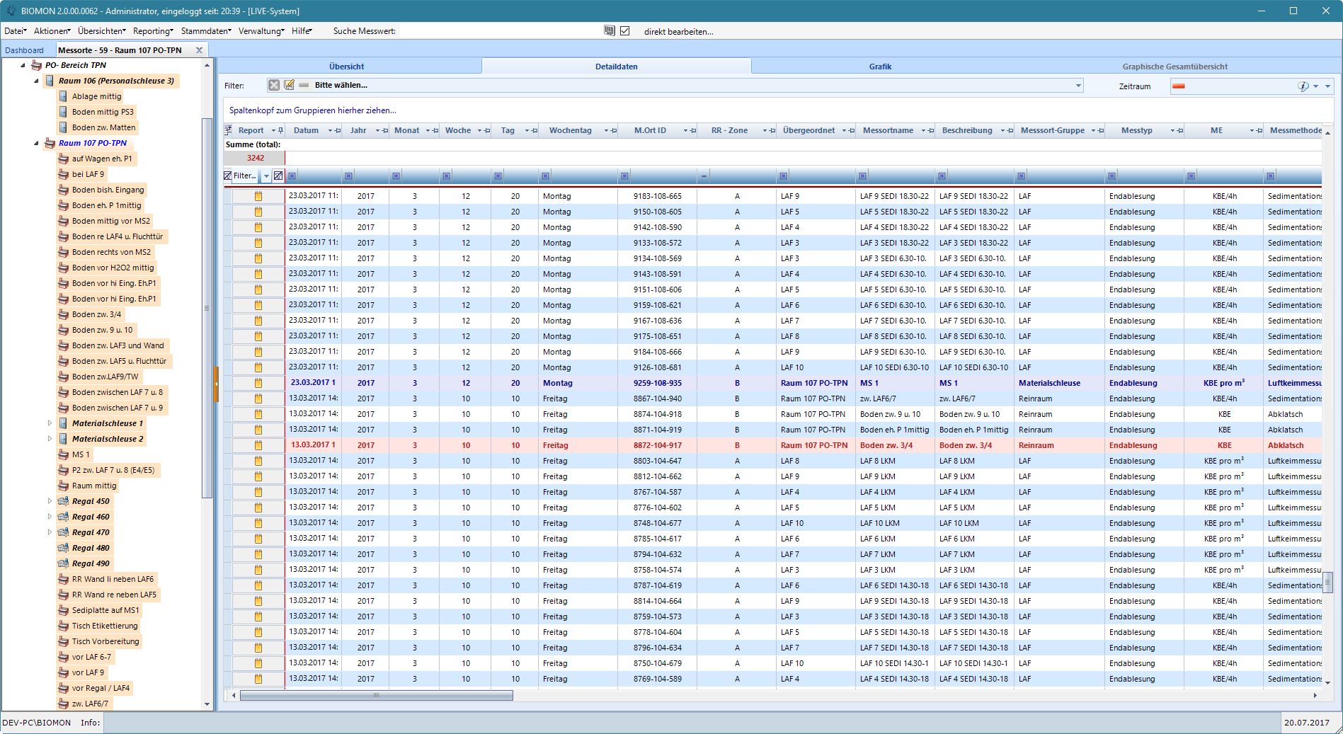This screenshot has height=734, width=1343.
Task: Open the Graphische Gesamtübersicht tab
Action: click(x=1175, y=67)
